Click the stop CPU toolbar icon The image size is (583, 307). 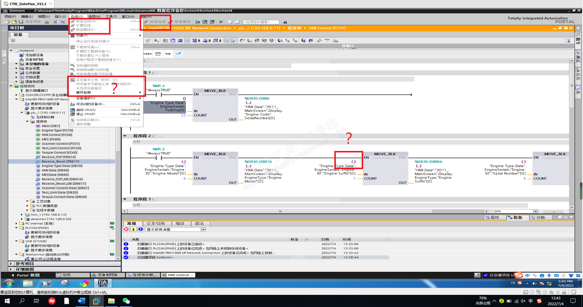(x=212, y=22)
